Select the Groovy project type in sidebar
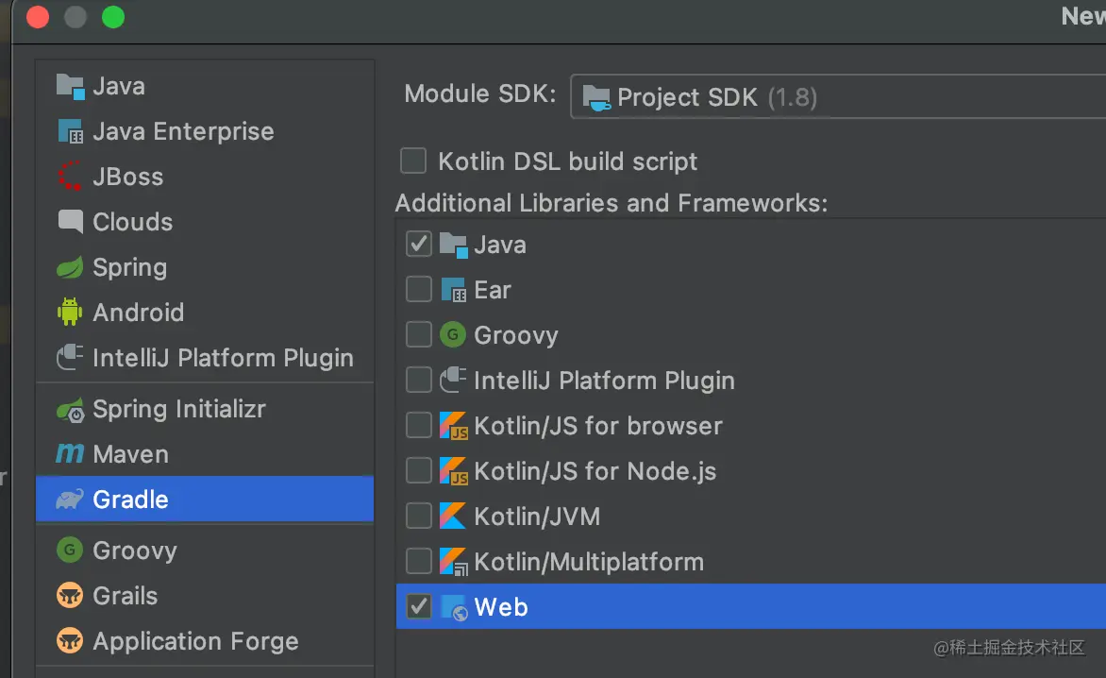This screenshot has height=678, width=1106. coord(135,551)
